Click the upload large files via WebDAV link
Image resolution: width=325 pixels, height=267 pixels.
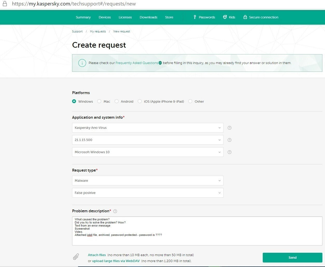point(116,261)
